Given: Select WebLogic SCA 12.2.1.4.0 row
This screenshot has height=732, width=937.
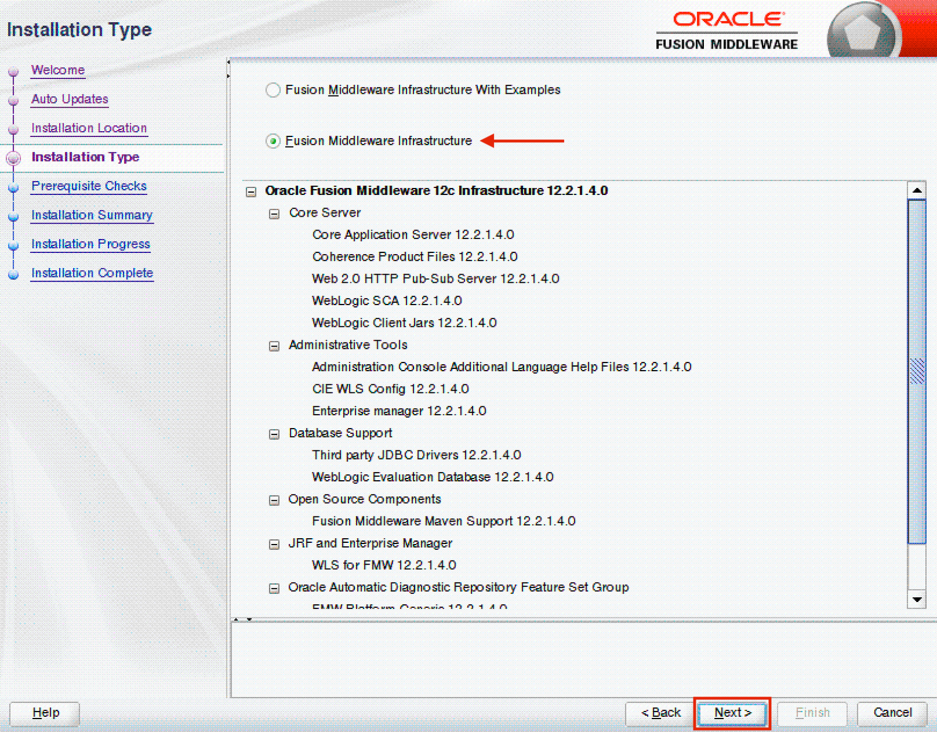Looking at the screenshot, I should (387, 301).
